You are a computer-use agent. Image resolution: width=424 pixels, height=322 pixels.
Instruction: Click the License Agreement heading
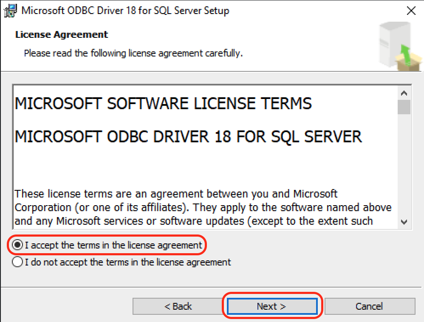pyautogui.click(x=62, y=34)
